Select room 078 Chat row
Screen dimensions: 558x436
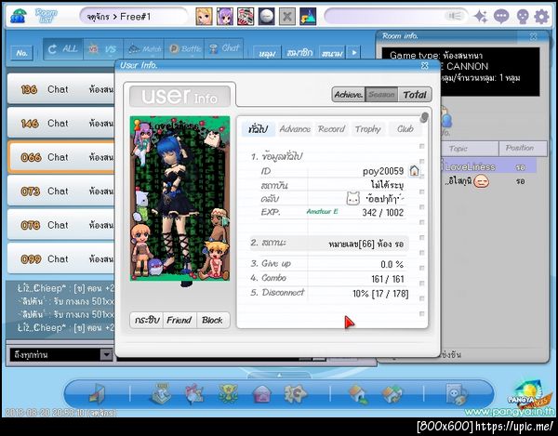click(x=61, y=225)
